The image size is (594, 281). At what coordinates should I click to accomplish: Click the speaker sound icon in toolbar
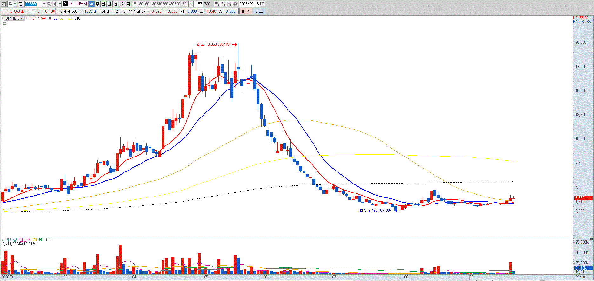pos(55,4)
